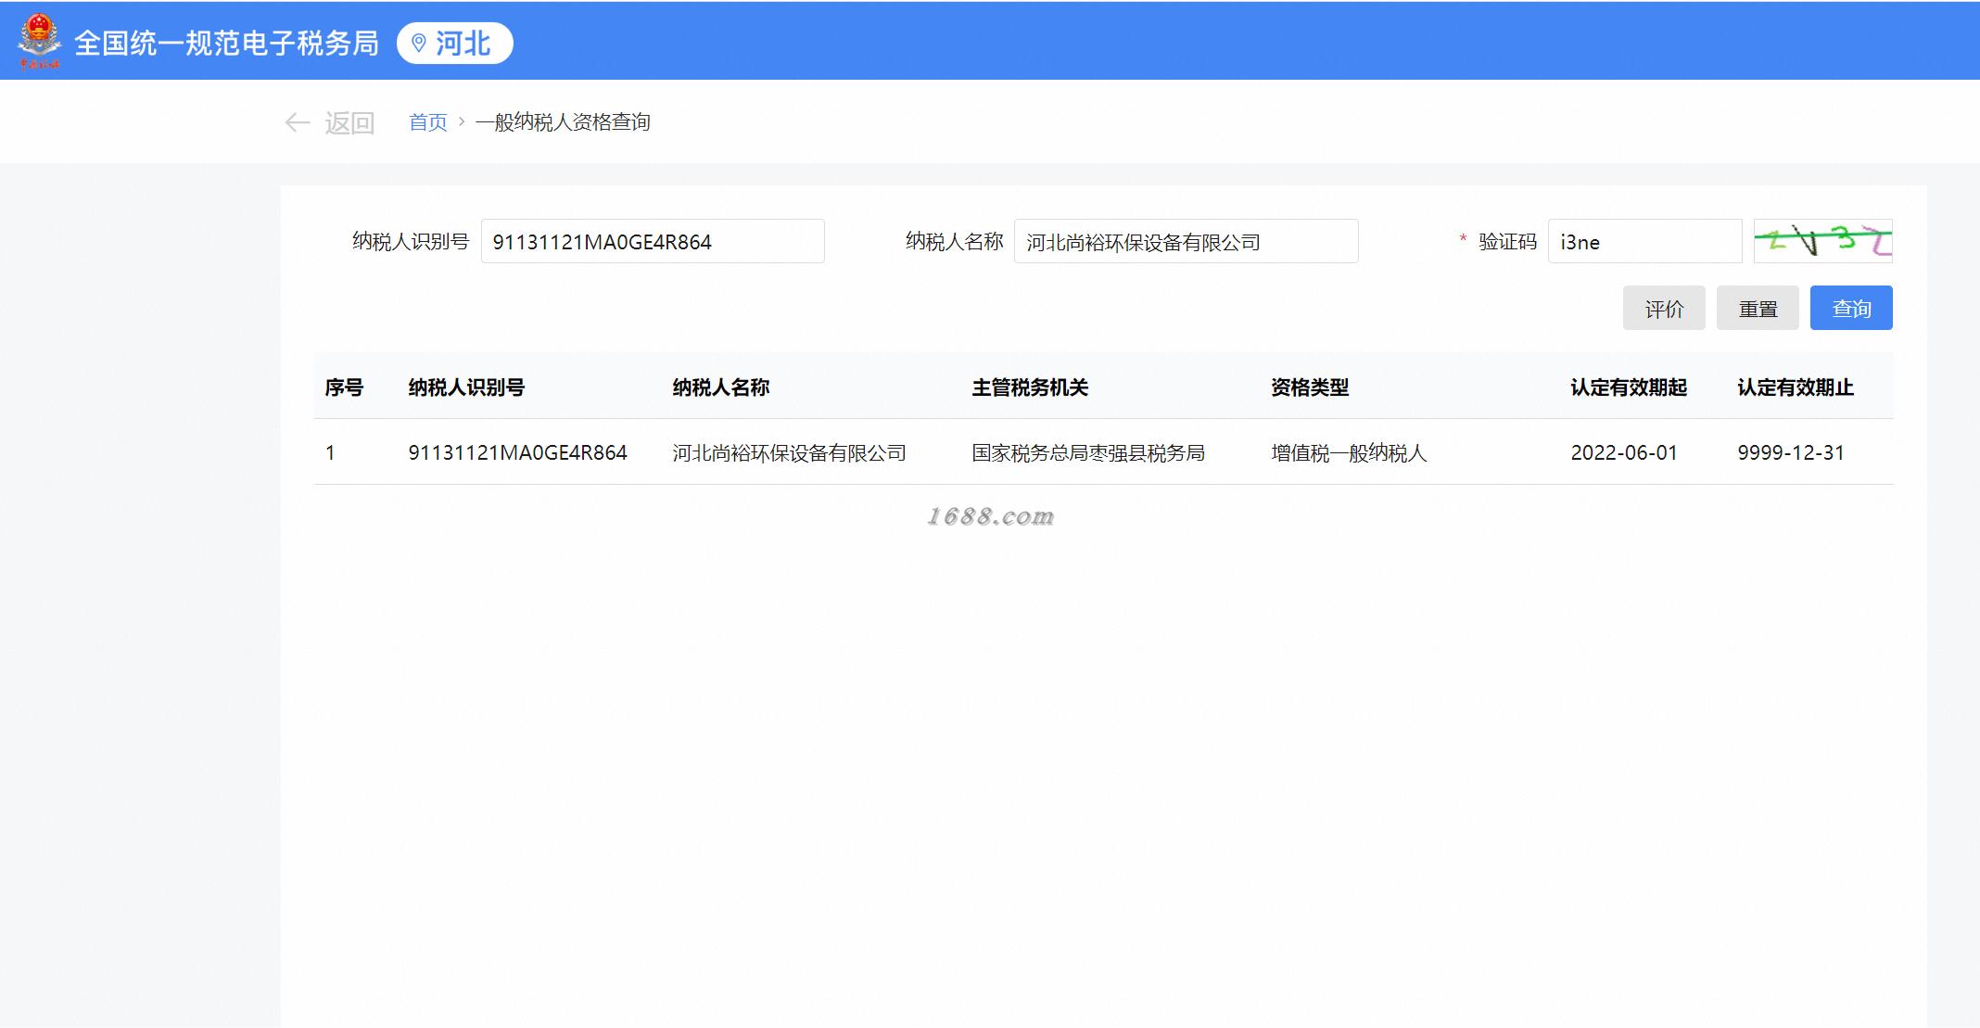Focus the 纳税人名称 input field

tap(1185, 242)
